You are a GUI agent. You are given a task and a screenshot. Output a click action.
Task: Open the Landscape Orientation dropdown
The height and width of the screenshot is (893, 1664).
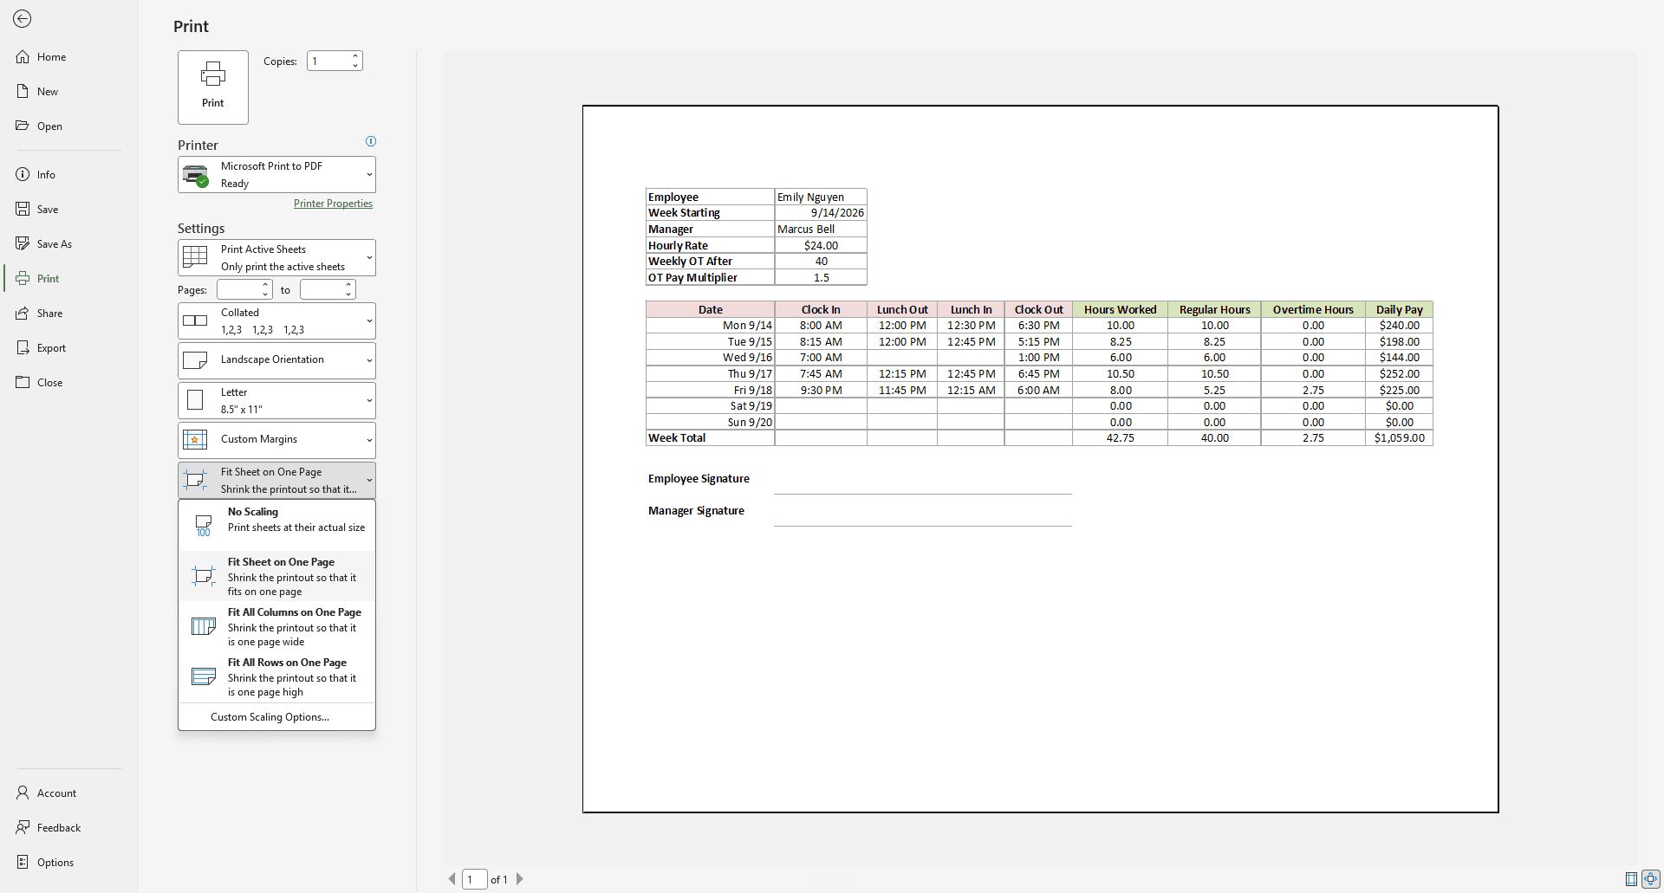[277, 360]
